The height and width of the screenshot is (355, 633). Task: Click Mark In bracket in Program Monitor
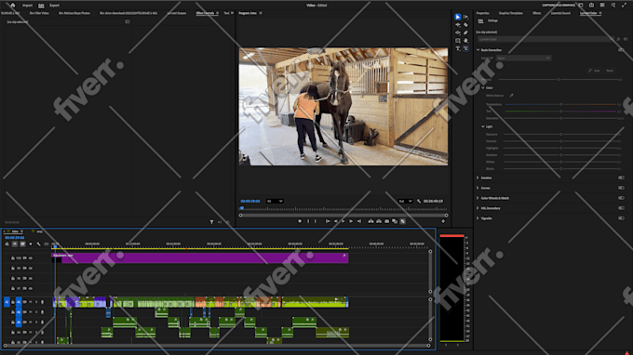click(x=308, y=221)
